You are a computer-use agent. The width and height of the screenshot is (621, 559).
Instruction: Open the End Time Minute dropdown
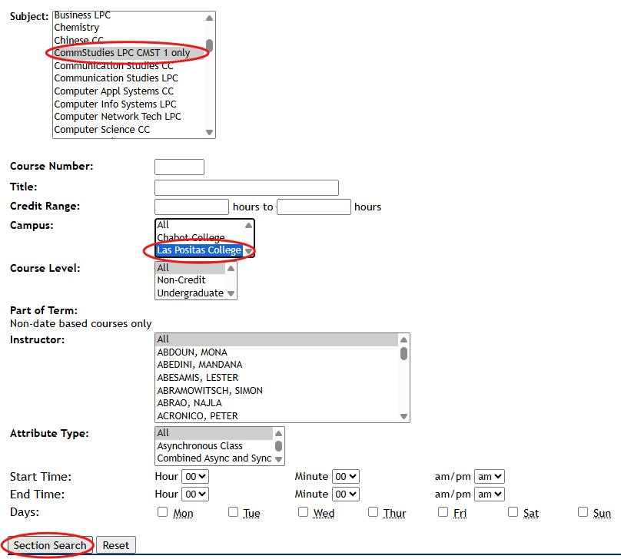346,495
